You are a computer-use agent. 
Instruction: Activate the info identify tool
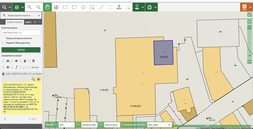pos(83,7)
